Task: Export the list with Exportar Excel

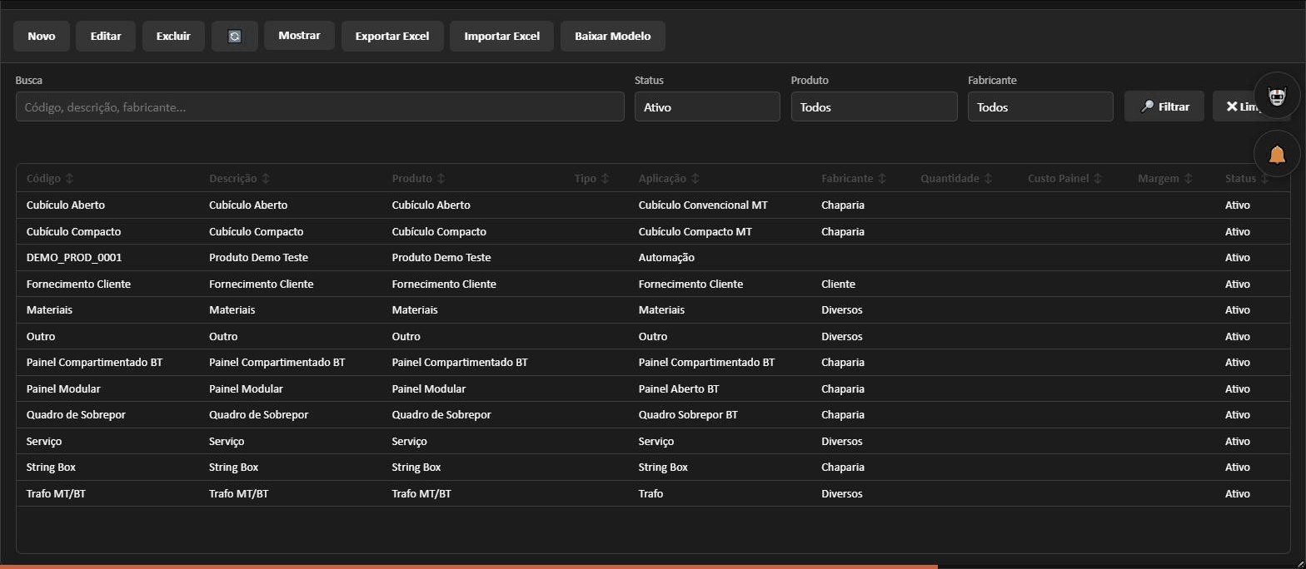Action: (392, 37)
